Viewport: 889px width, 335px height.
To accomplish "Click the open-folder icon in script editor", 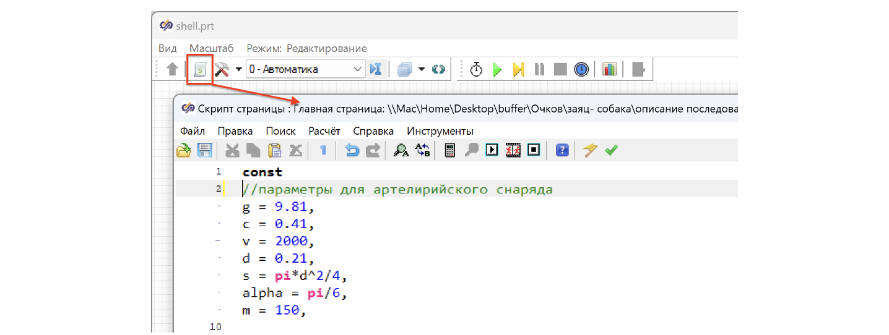I will pyautogui.click(x=184, y=150).
